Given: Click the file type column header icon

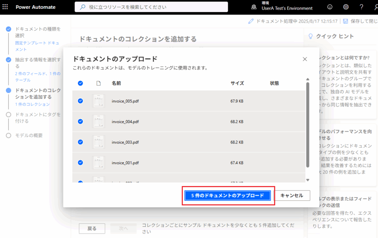Looking at the screenshot, I should click(98, 84).
